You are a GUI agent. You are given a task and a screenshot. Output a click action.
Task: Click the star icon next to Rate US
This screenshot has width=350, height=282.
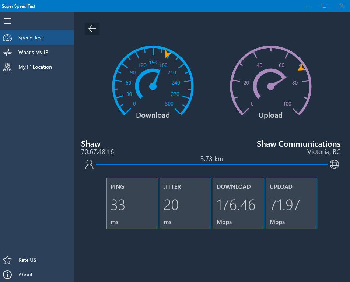pos(7,260)
